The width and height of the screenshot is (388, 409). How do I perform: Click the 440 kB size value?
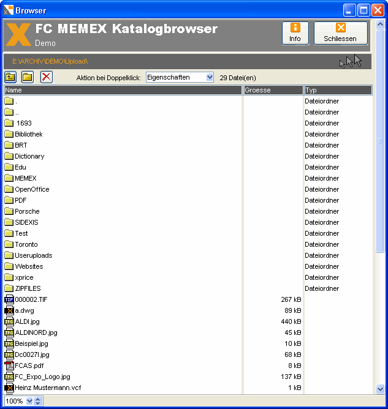(x=291, y=321)
